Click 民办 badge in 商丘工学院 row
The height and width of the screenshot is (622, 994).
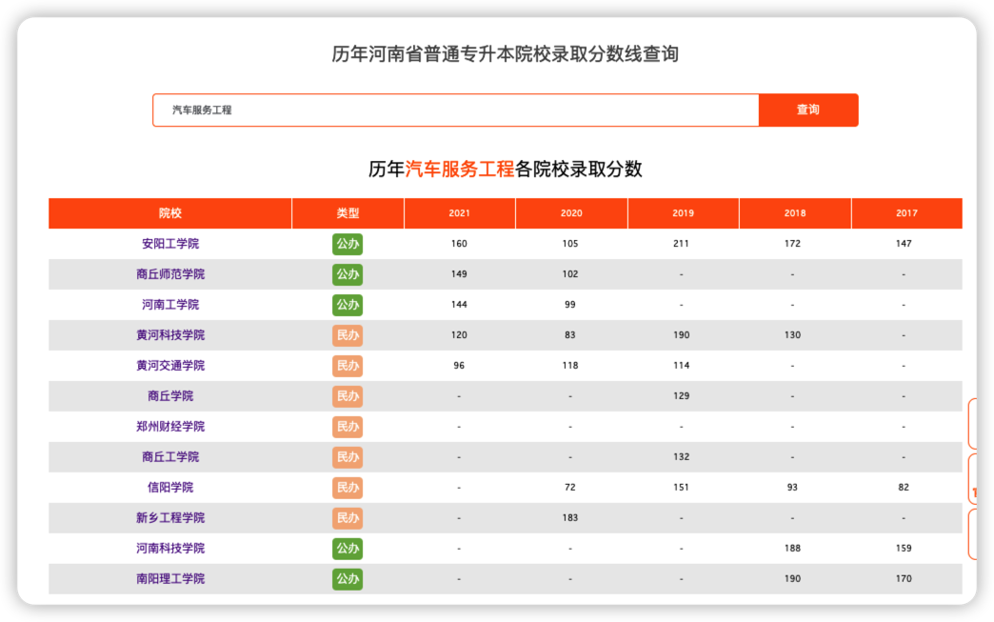click(x=348, y=457)
